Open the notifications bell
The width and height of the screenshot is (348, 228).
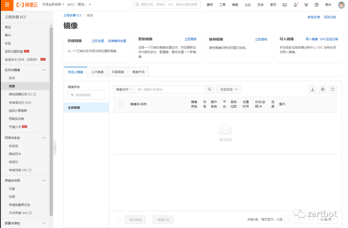tap(295, 5)
